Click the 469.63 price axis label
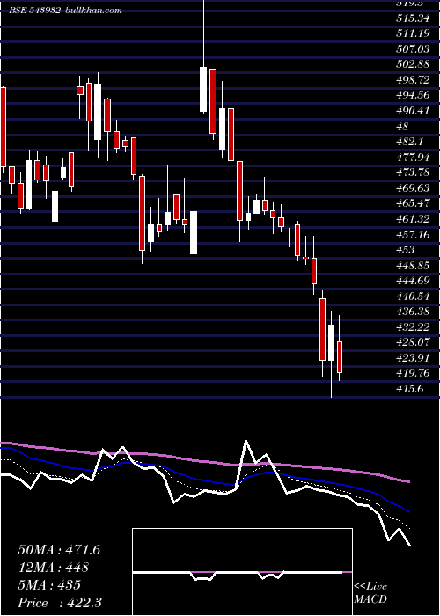Screen dimensions: 440x616 point(413,188)
